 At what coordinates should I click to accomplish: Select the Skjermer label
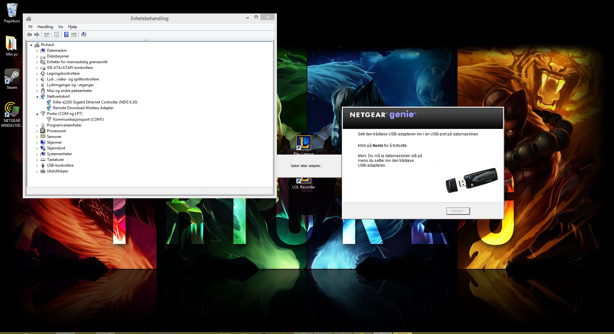pos(54,142)
